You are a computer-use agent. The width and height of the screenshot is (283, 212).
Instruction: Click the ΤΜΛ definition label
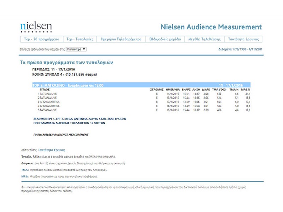[x=24, y=170]
